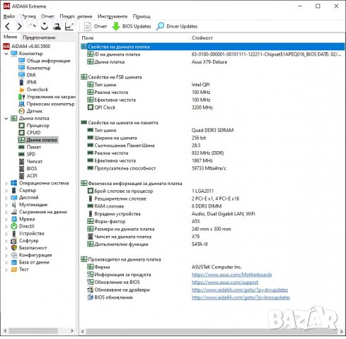Expand the Мултимедия tree node
346x339 pixels.
coord(6,205)
